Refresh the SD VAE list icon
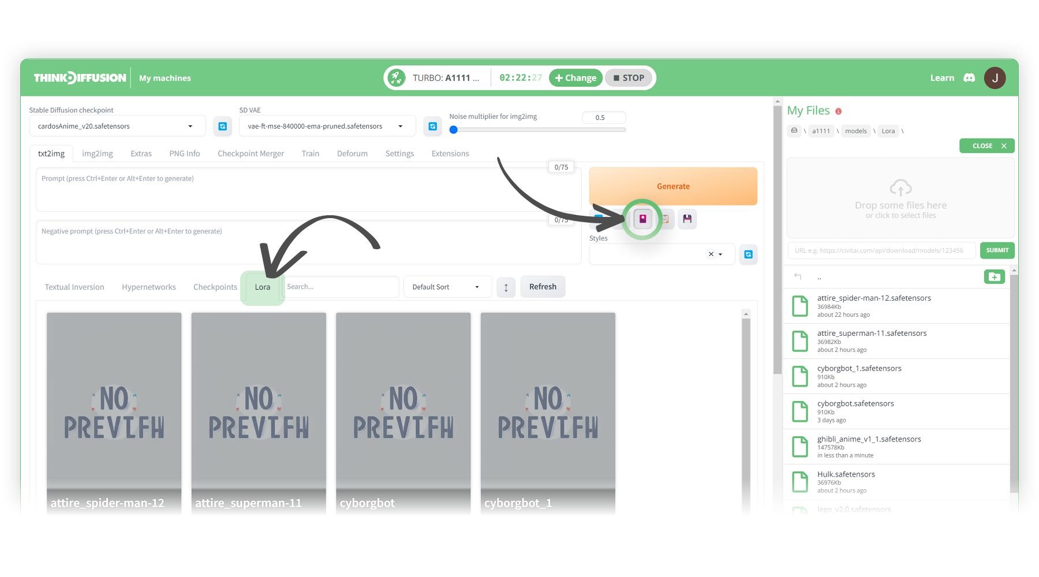Viewport: 1039px width, 577px height. (432, 126)
